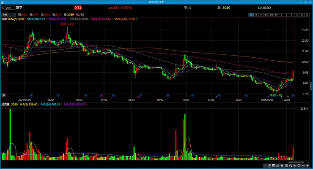Click the 2025/01/02 date axis label
Image resolution: width=313 pixels, height=169 pixels.
(x=267, y=100)
